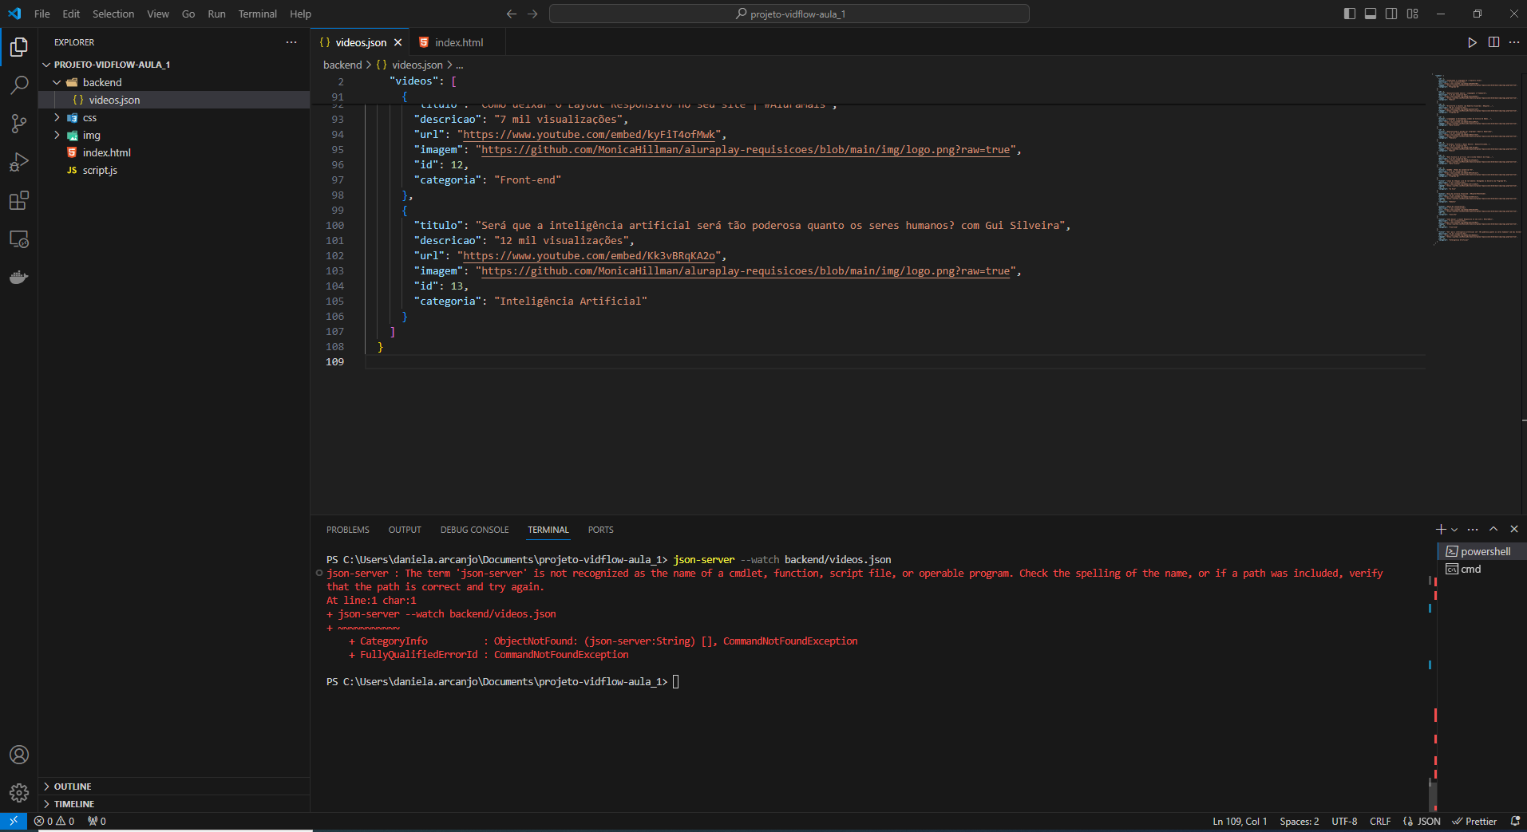Screen dimensions: 1527x832
Task: Switch to the PORTS panel tab
Action: (601, 530)
